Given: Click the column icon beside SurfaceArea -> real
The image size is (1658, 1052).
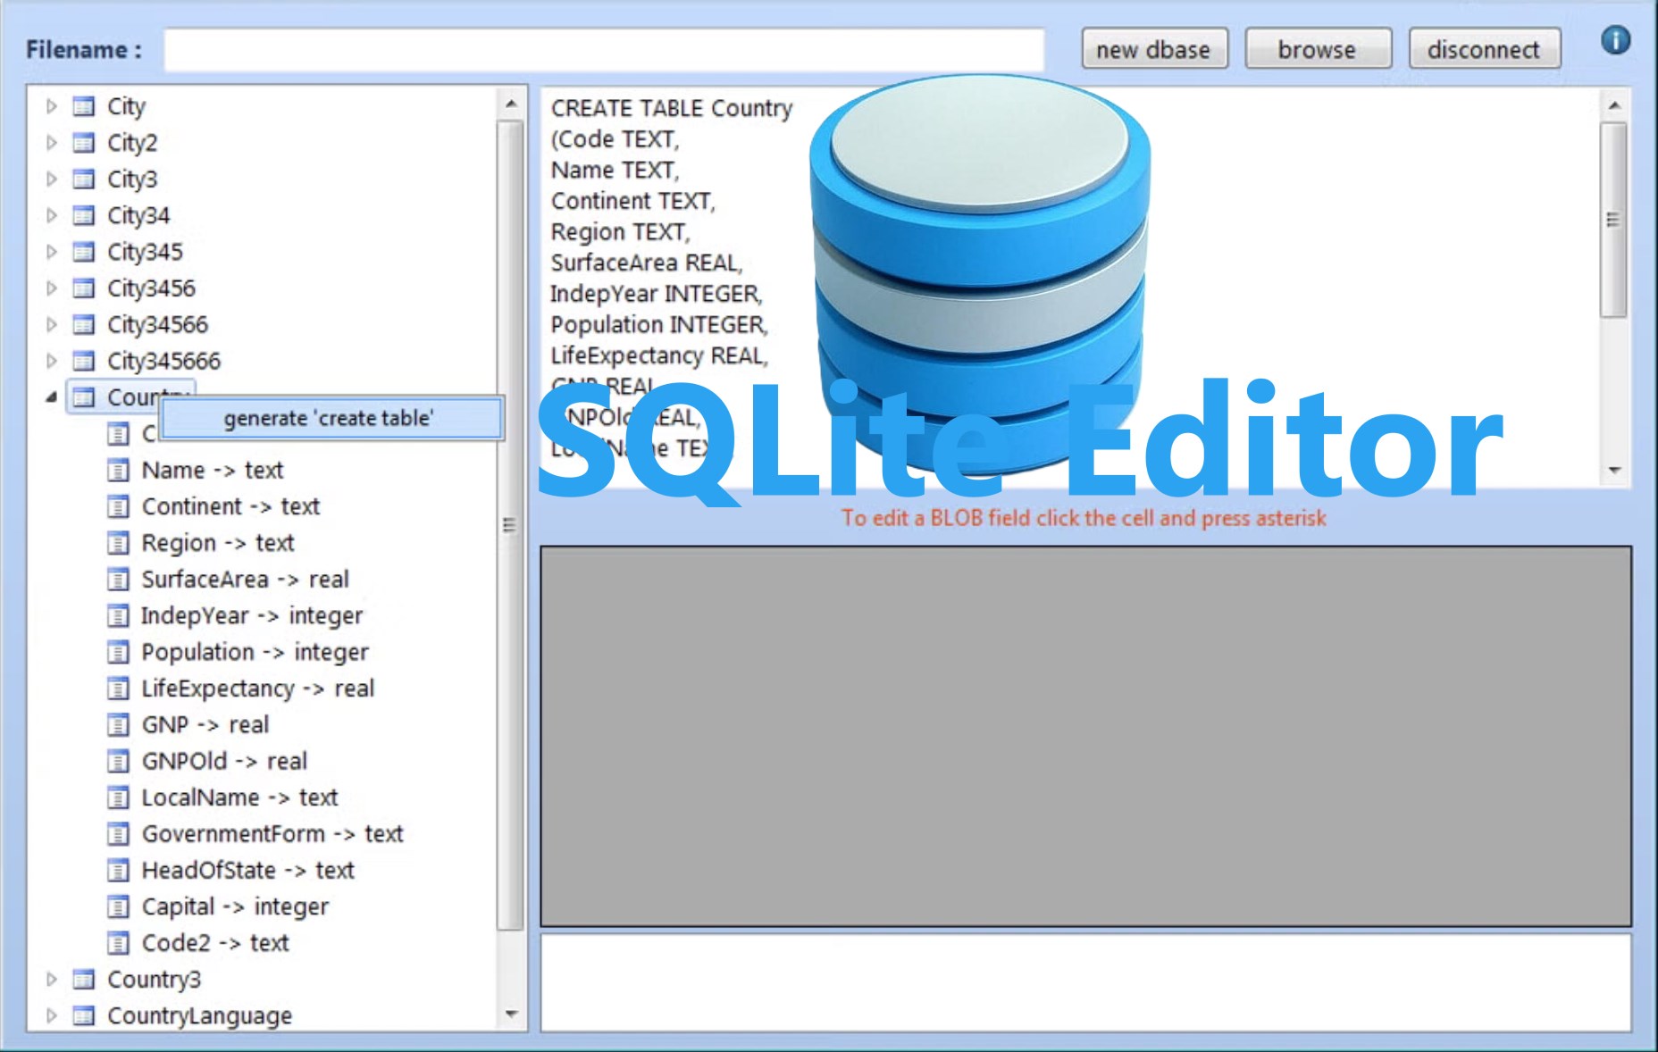Looking at the screenshot, I should click(118, 580).
